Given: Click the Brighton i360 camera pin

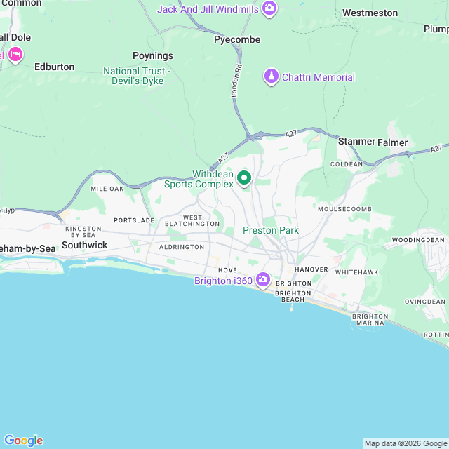Looking at the screenshot, I should click(263, 280).
